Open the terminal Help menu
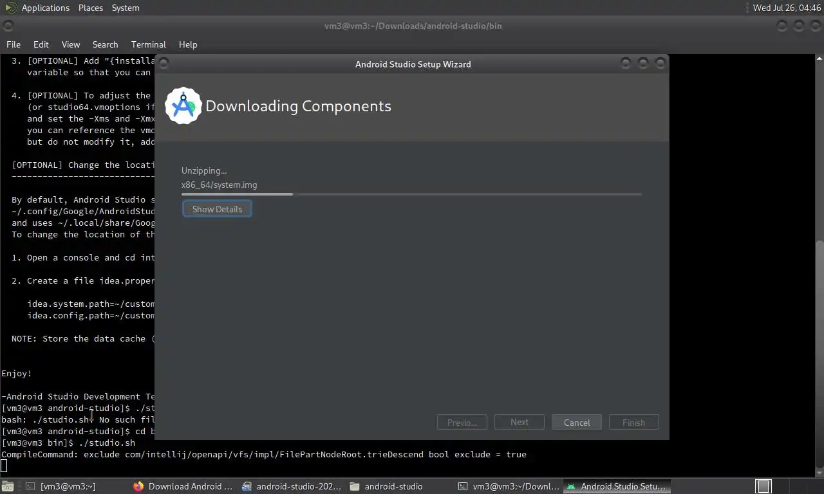 click(x=188, y=44)
